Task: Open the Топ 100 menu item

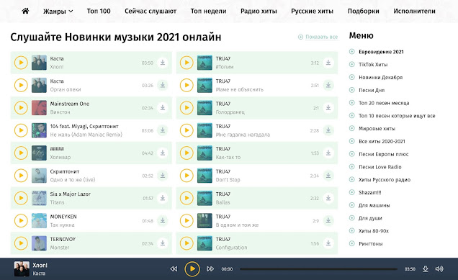Action: pyautogui.click(x=99, y=11)
